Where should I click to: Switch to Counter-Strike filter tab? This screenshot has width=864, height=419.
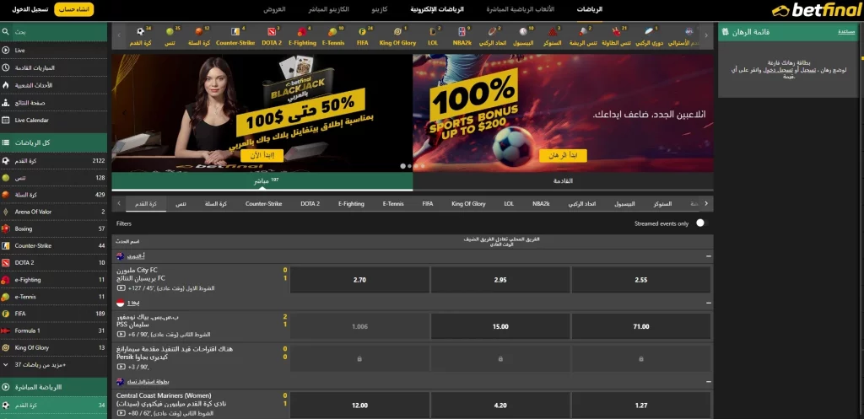pos(263,204)
